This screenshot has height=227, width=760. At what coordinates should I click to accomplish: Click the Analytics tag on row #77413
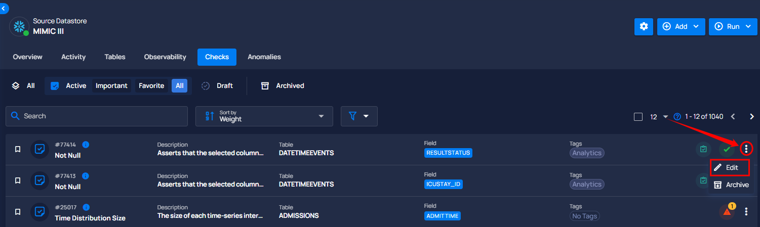[x=587, y=185]
